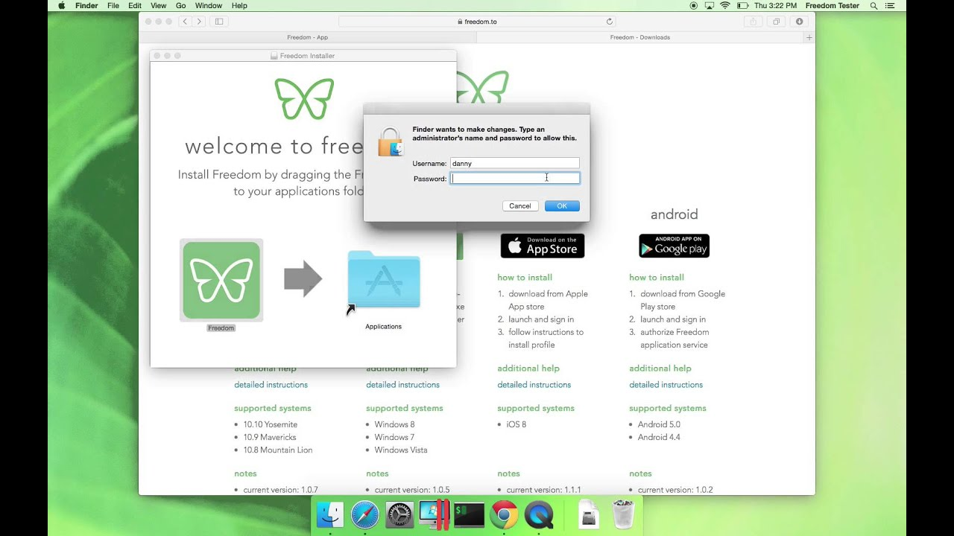Viewport: 954px width, 536px height.
Task: Click 'current version: 1.0.2' note
Action: click(675, 490)
